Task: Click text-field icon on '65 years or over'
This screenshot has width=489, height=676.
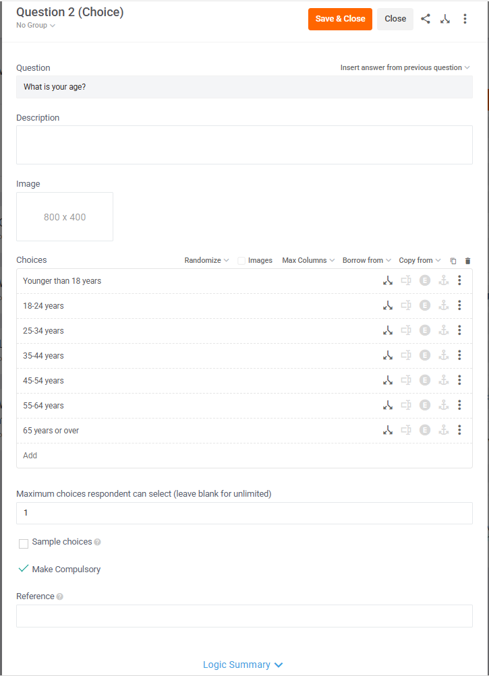Action: click(x=406, y=431)
